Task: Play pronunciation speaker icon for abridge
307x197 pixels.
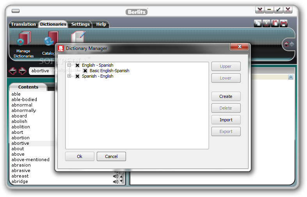Action: click(x=115, y=181)
